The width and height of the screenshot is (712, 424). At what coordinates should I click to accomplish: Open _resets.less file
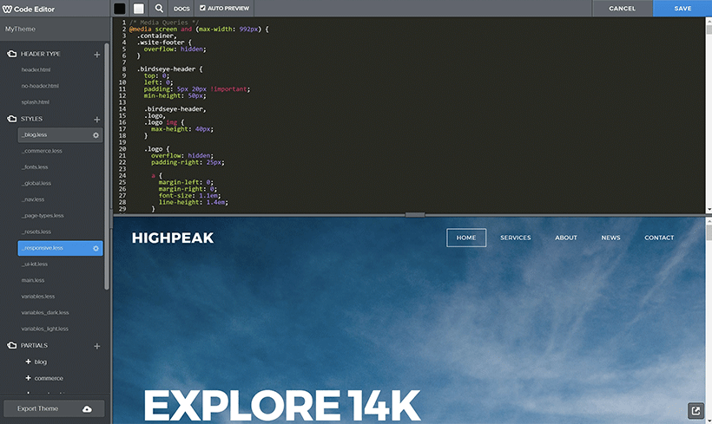pos(36,232)
